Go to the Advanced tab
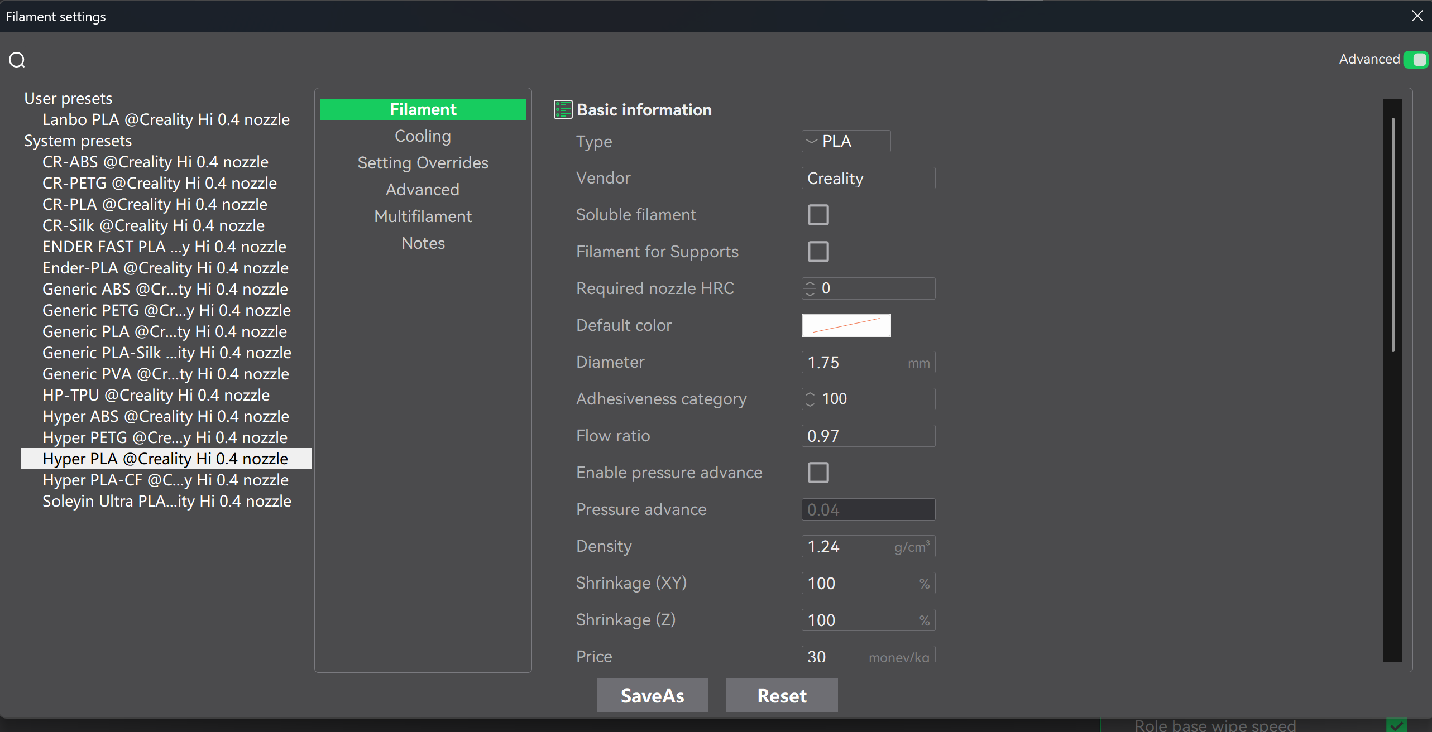Image resolution: width=1432 pixels, height=732 pixels. (423, 190)
